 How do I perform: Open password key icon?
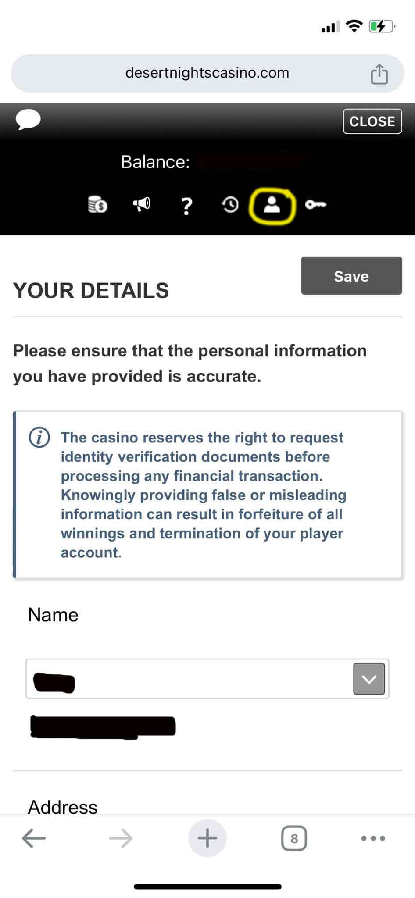click(x=315, y=204)
